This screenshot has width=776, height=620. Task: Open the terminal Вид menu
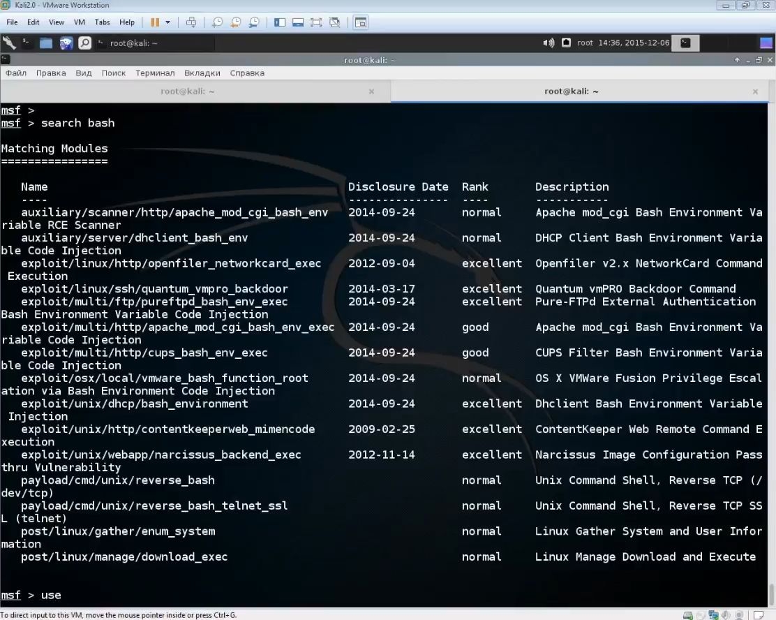pyautogui.click(x=84, y=73)
